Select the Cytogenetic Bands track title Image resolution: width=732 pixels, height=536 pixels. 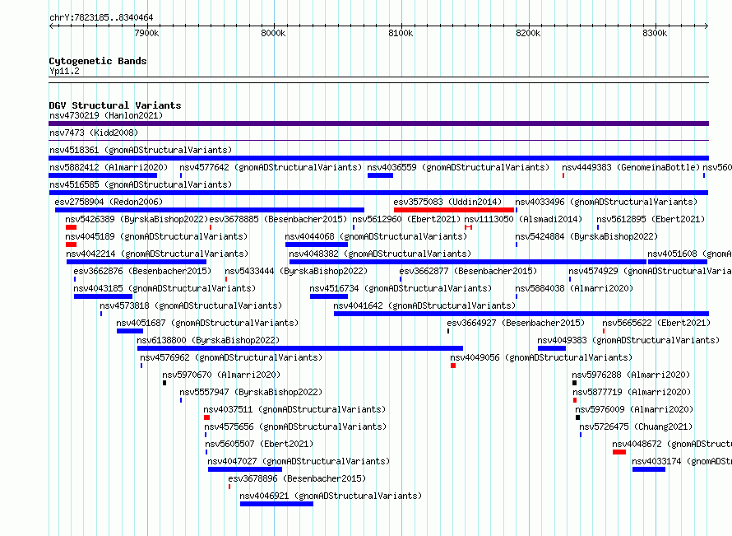click(98, 61)
